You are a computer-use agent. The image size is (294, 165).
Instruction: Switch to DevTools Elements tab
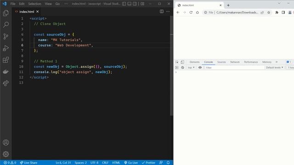click(194, 62)
